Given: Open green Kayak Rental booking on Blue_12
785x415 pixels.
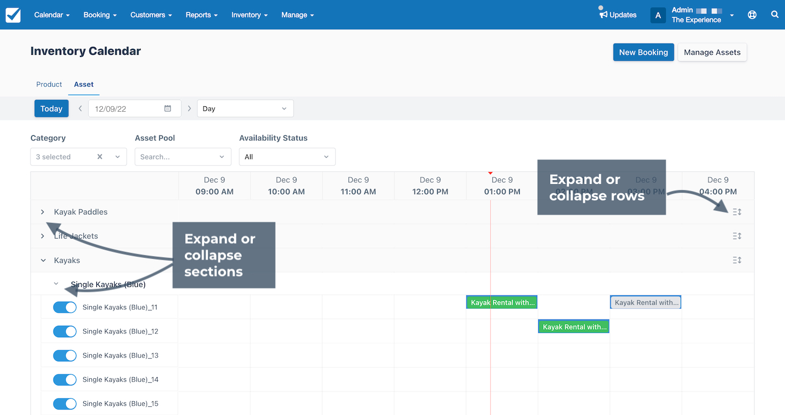Looking at the screenshot, I should pos(574,327).
